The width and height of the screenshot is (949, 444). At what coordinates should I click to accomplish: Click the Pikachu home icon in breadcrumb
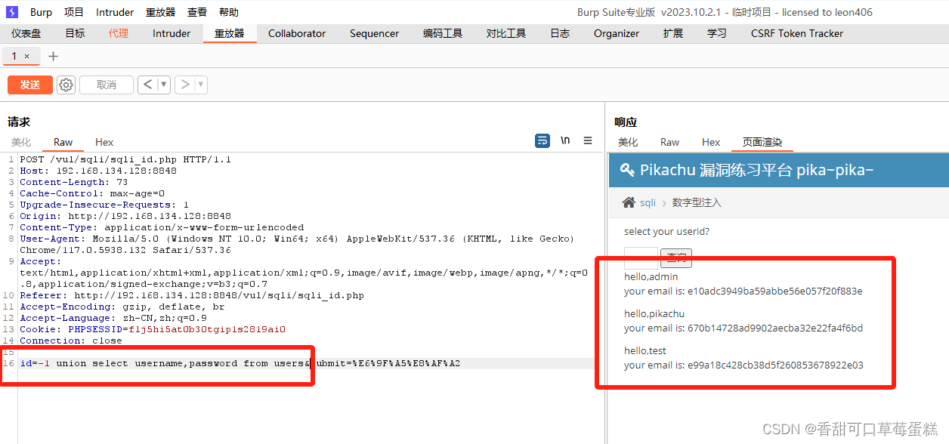tap(629, 202)
